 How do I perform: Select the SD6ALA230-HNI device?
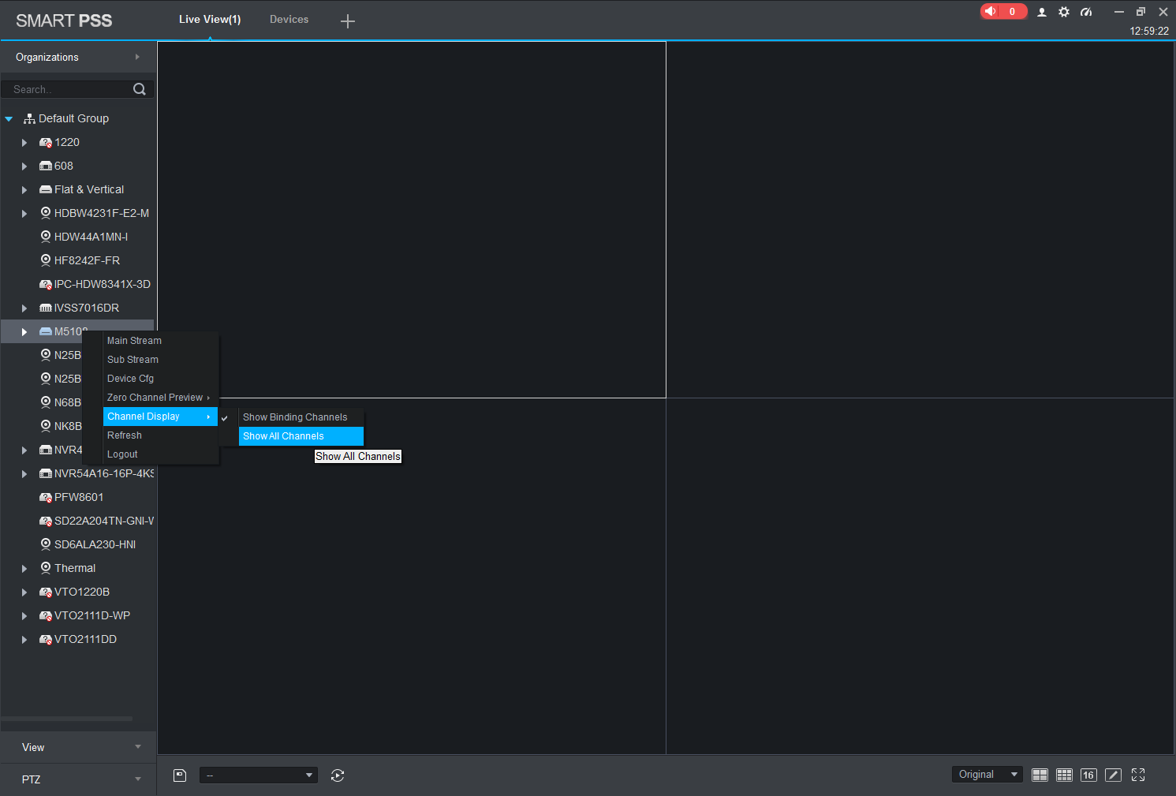[95, 544]
